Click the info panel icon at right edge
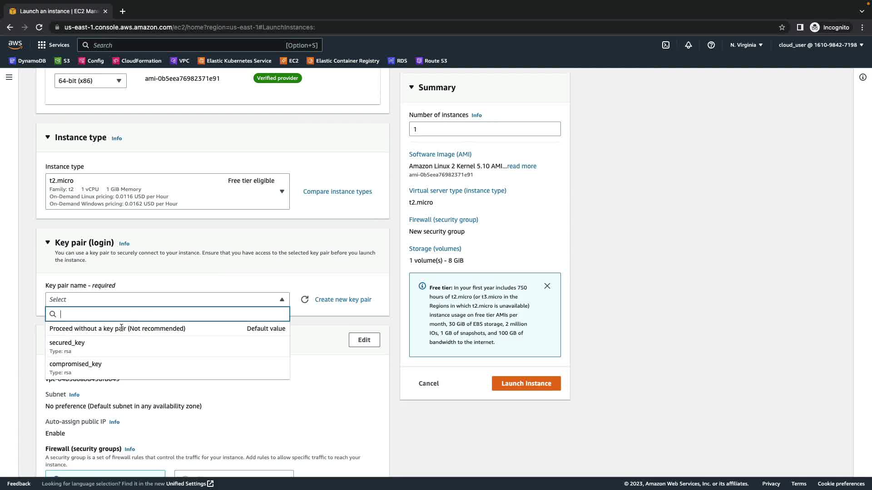This screenshot has width=872, height=490. 862,77
